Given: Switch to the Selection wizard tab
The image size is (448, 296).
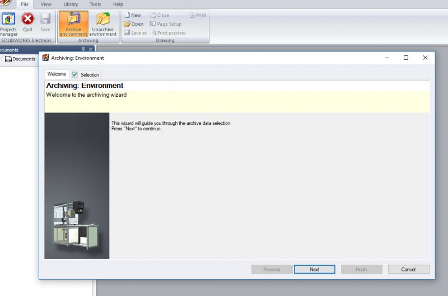Looking at the screenshot, I should click(x=86, y=74).
